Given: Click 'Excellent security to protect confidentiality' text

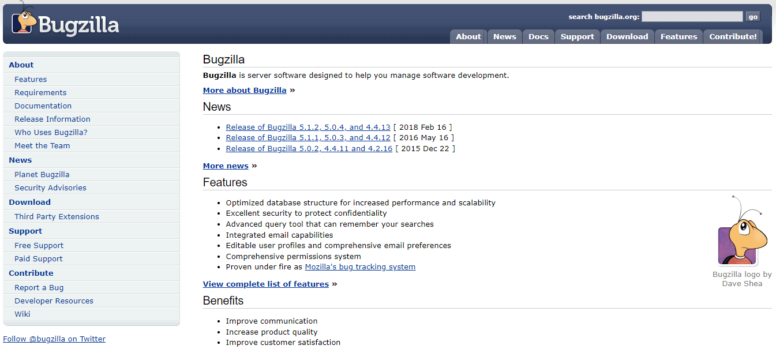Looking at the screenshot, I should coord(306,213).
